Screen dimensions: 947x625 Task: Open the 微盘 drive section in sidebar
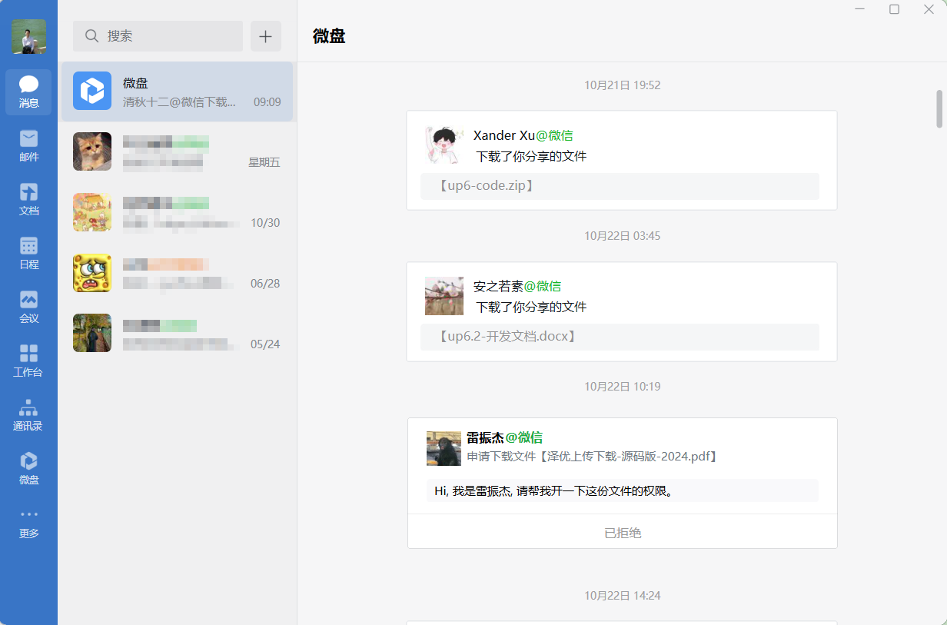[x=28, y=469]
